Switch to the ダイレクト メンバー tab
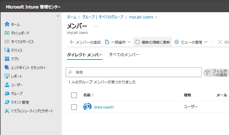The height and width of the screenshot is (135, 229). [x=85, y=55]
